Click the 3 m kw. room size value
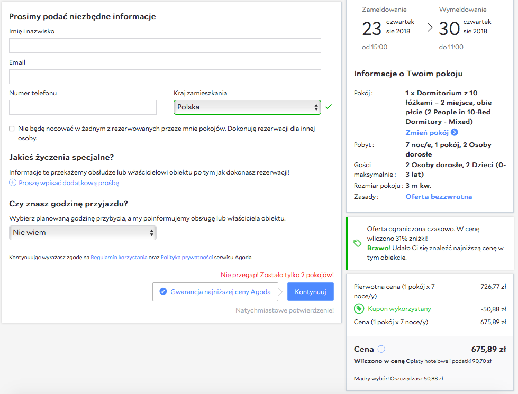The height and width of the screenshot is (394, 518). pyautogui.click(x=418, y=186)
